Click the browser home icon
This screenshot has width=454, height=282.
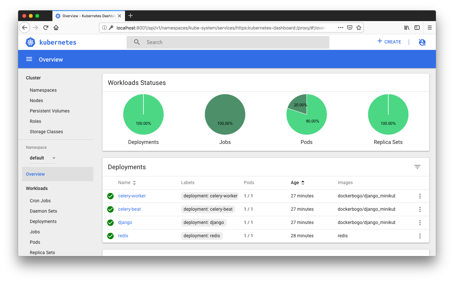pyautogui.click(x=56, y=28)
